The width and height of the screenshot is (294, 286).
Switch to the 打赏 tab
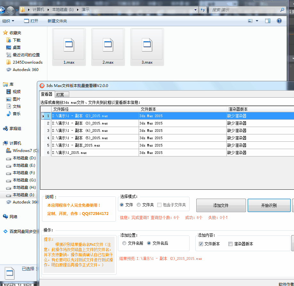(60, 95)
